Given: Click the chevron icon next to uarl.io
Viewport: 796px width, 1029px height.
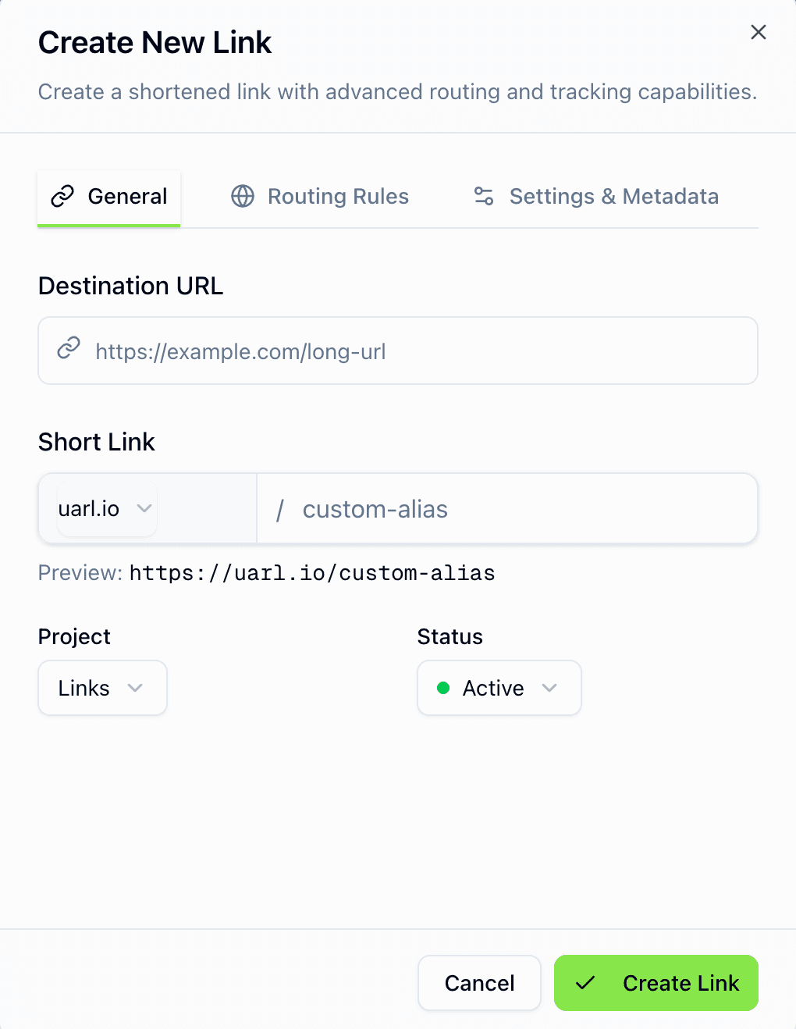Looking at the screenshot, I should tap(144, 508).
